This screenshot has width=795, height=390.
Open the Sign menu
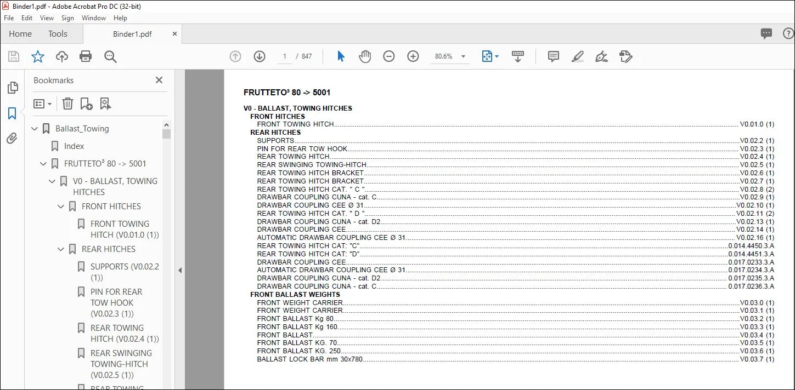(x=68, y=18)
